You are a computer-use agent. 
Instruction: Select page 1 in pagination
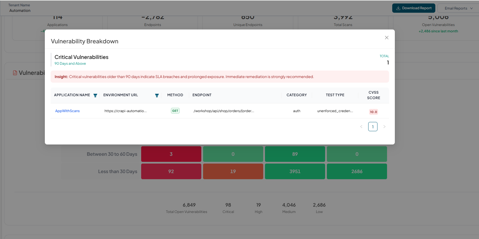(x=373, y=127)
